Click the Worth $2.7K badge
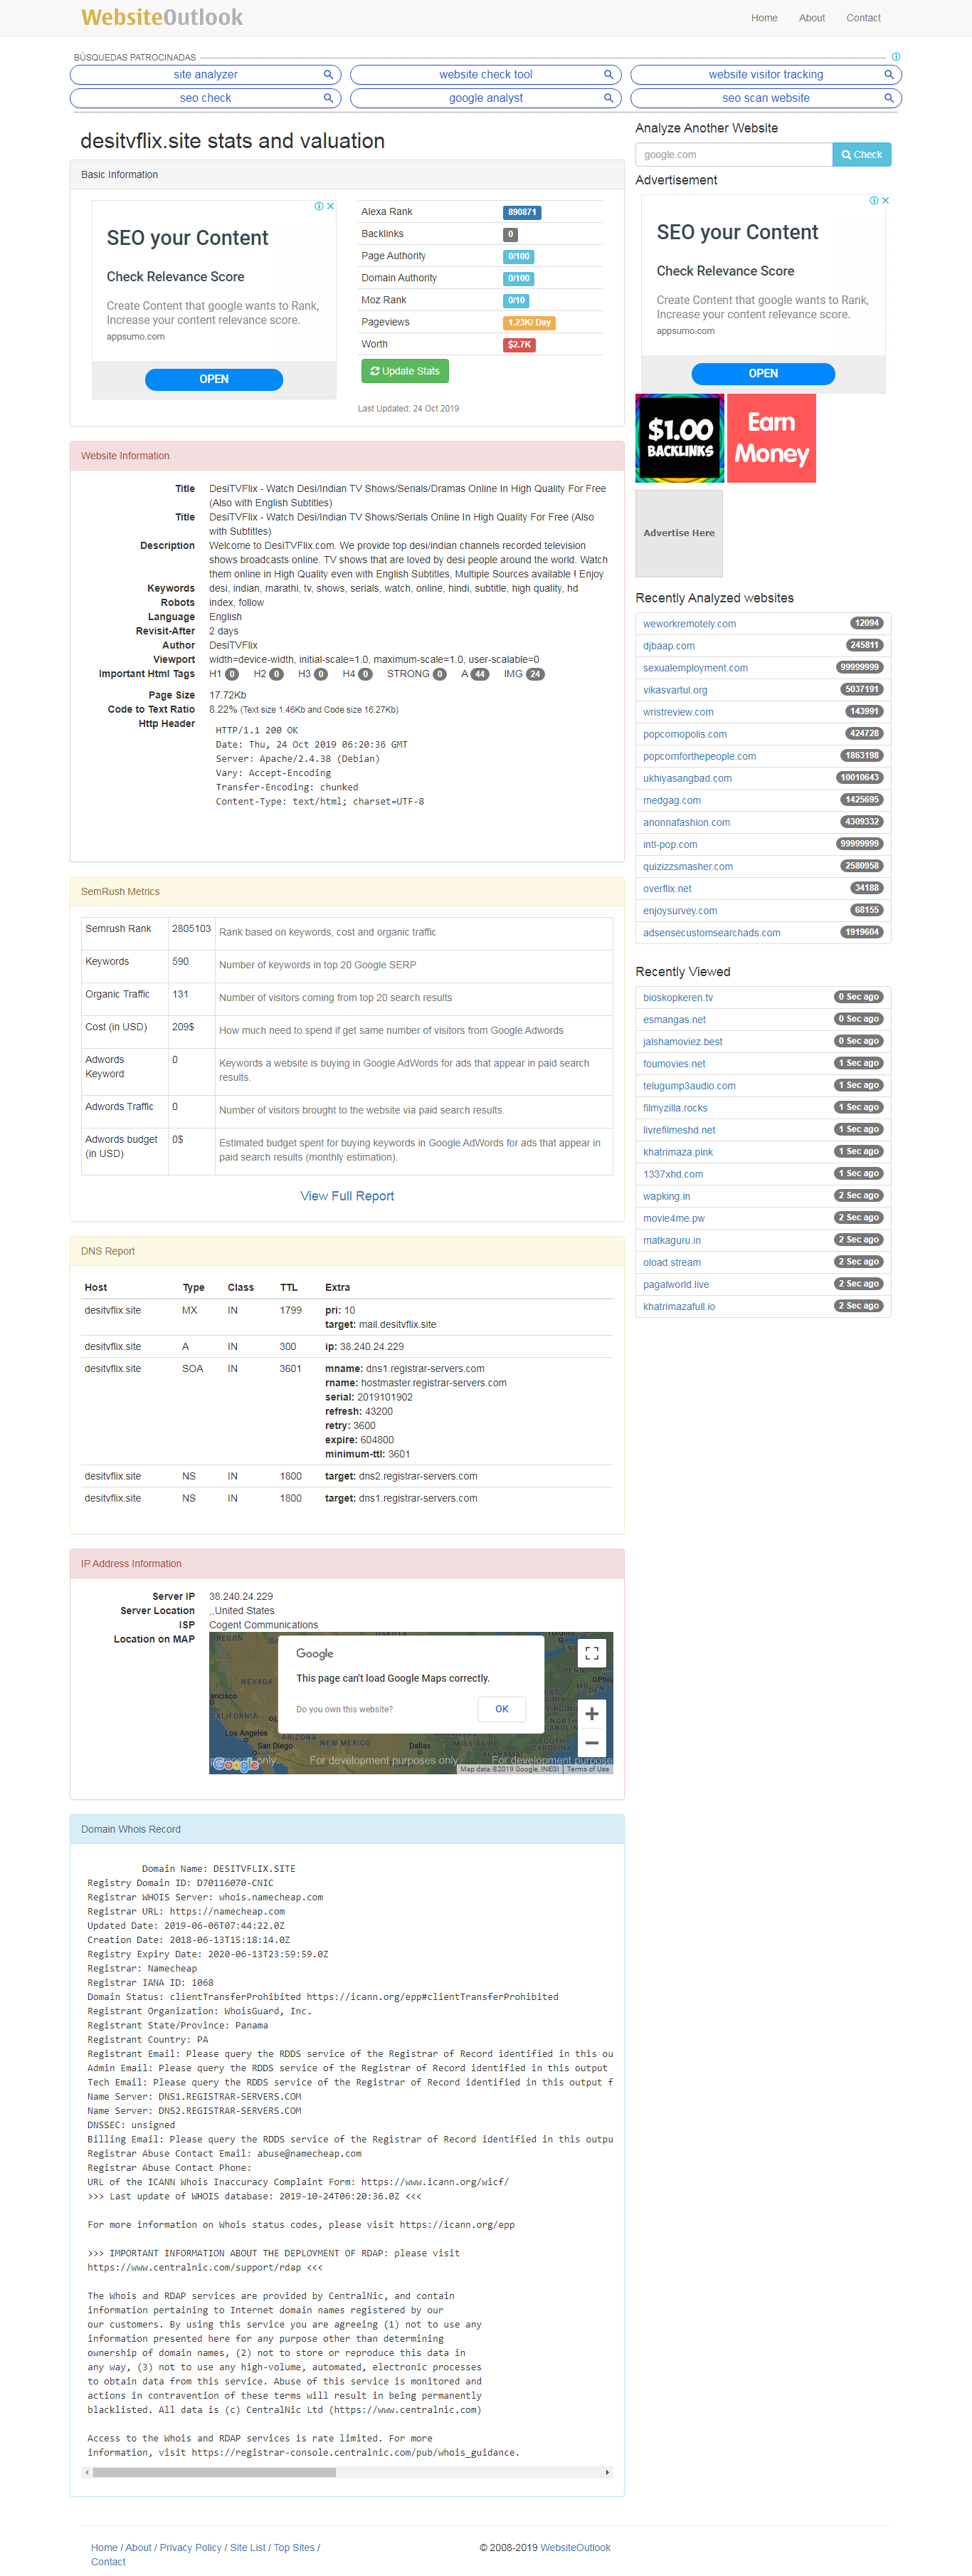The image size is (972, 2576). point(519,344)
